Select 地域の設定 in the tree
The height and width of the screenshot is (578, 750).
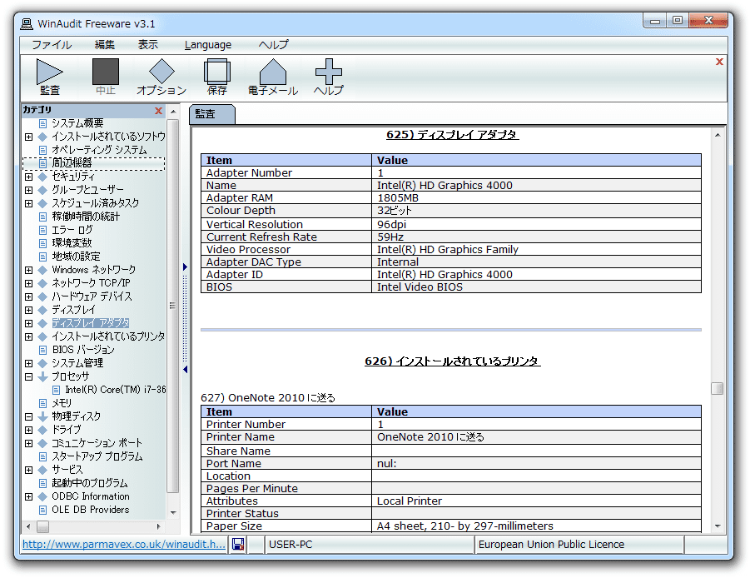click(x=76, y=257)
